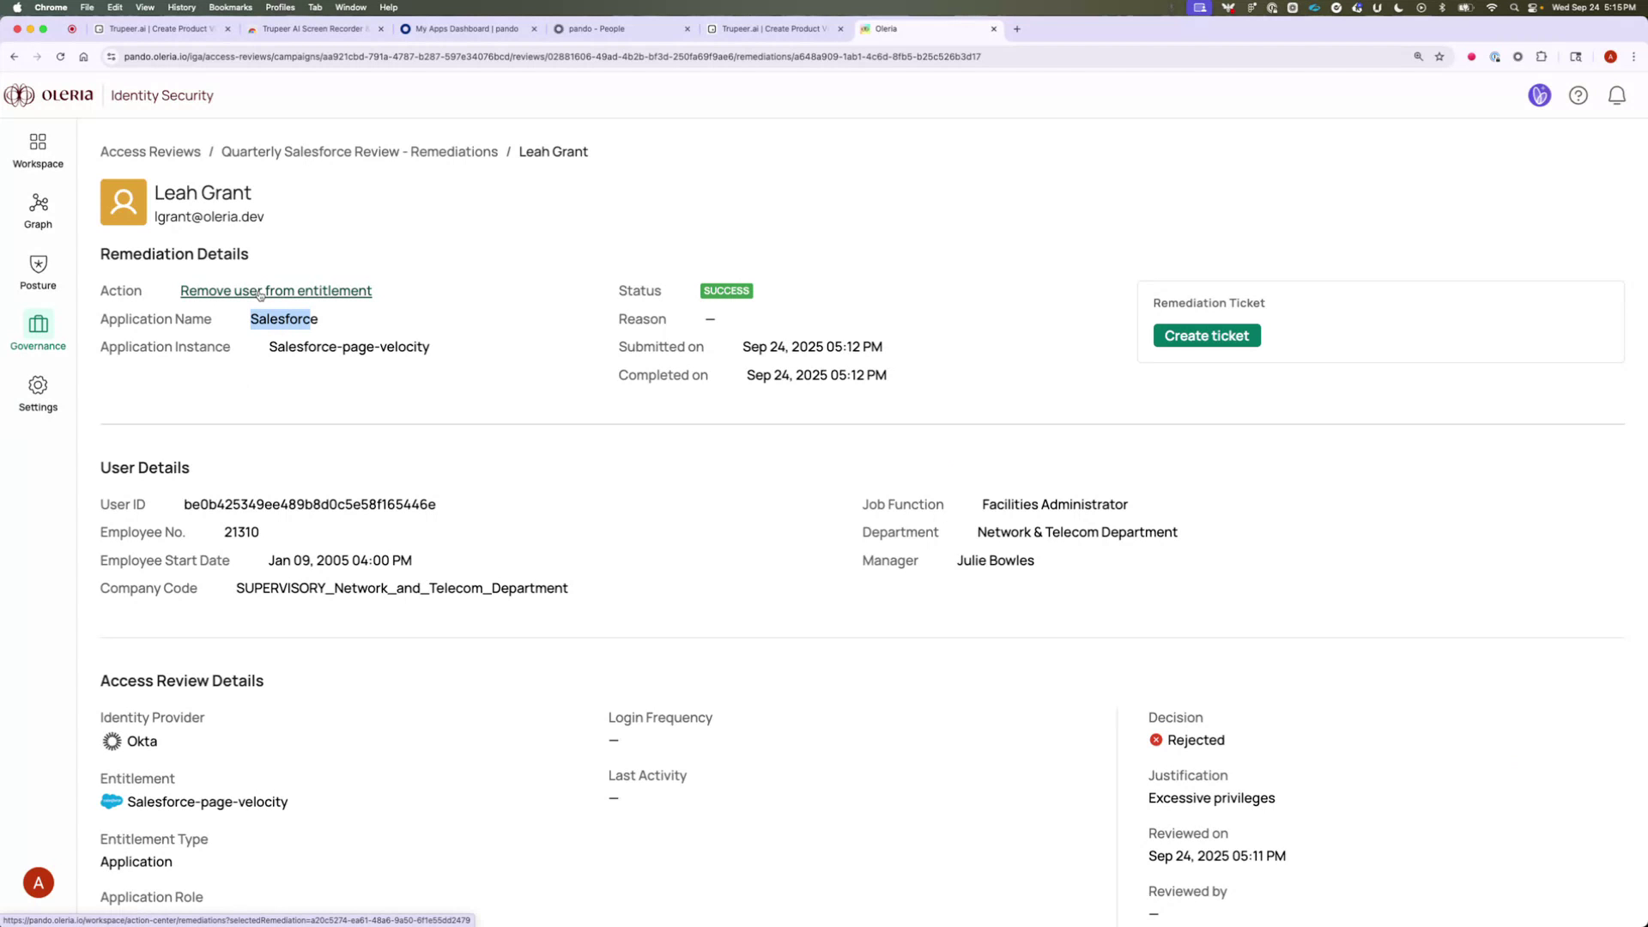Select Governance in the left sidebar
1648x927 pixels.
(38, 332)
